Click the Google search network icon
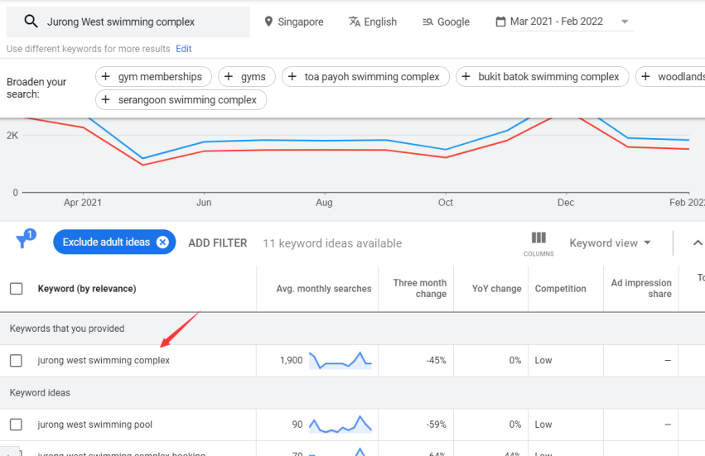Viewport: 705px width, 456px height. [427, 22]
